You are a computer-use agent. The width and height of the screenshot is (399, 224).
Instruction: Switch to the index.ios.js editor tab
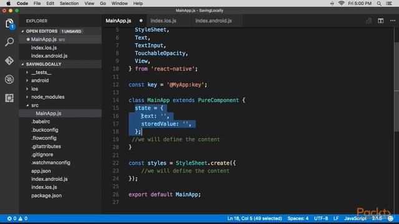(x=163, y=21)
